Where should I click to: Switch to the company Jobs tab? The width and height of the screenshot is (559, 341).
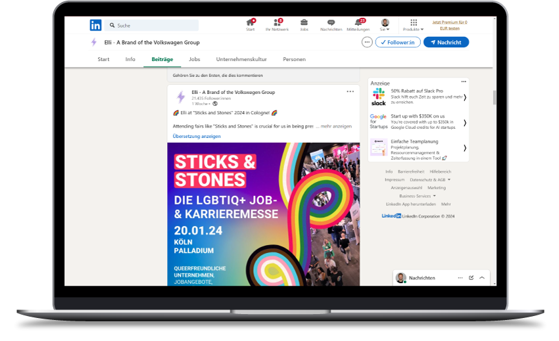194,59
